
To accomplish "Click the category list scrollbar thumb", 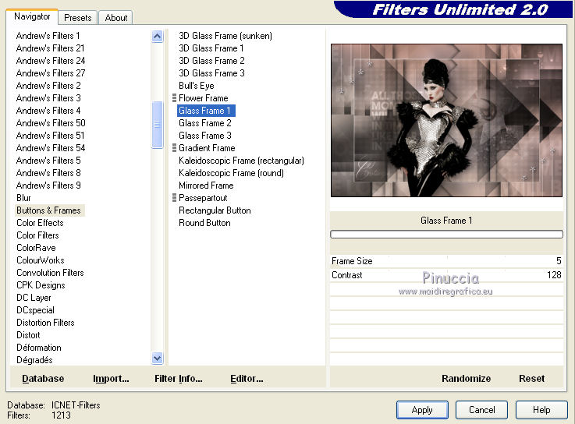I will pyautogui.click(x=157, y=125).
